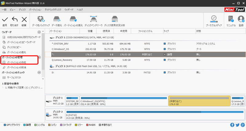Sort by the 未使用 column header

[122, 31]
